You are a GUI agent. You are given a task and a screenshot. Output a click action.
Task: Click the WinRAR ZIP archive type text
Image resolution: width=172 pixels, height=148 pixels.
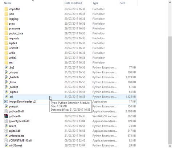[x=105, y=116]
